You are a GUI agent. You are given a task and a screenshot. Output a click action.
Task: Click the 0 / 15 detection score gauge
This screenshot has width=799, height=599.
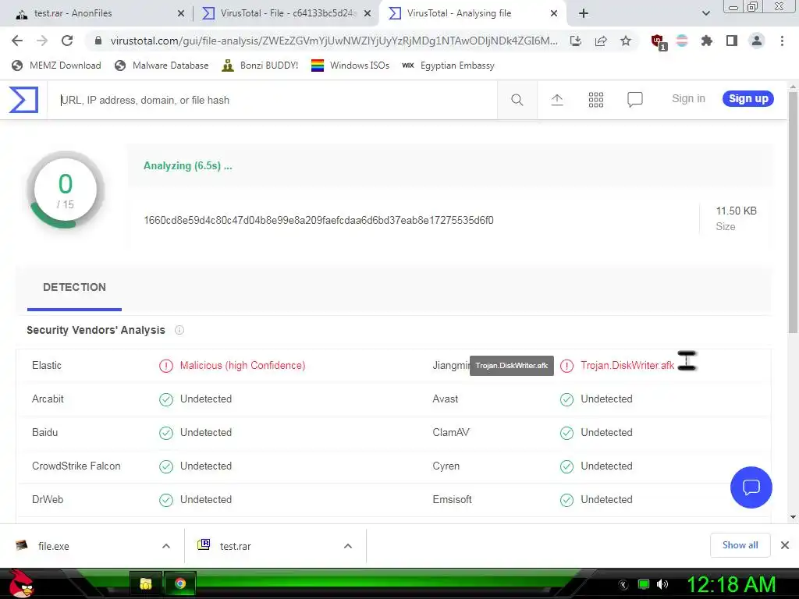click(x=66, y=190)
